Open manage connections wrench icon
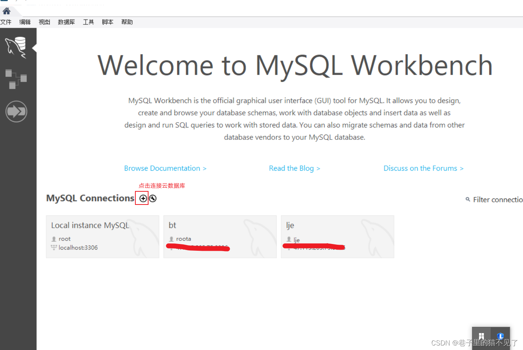Screen dimensions: 523x350 [x=152, y=198]
